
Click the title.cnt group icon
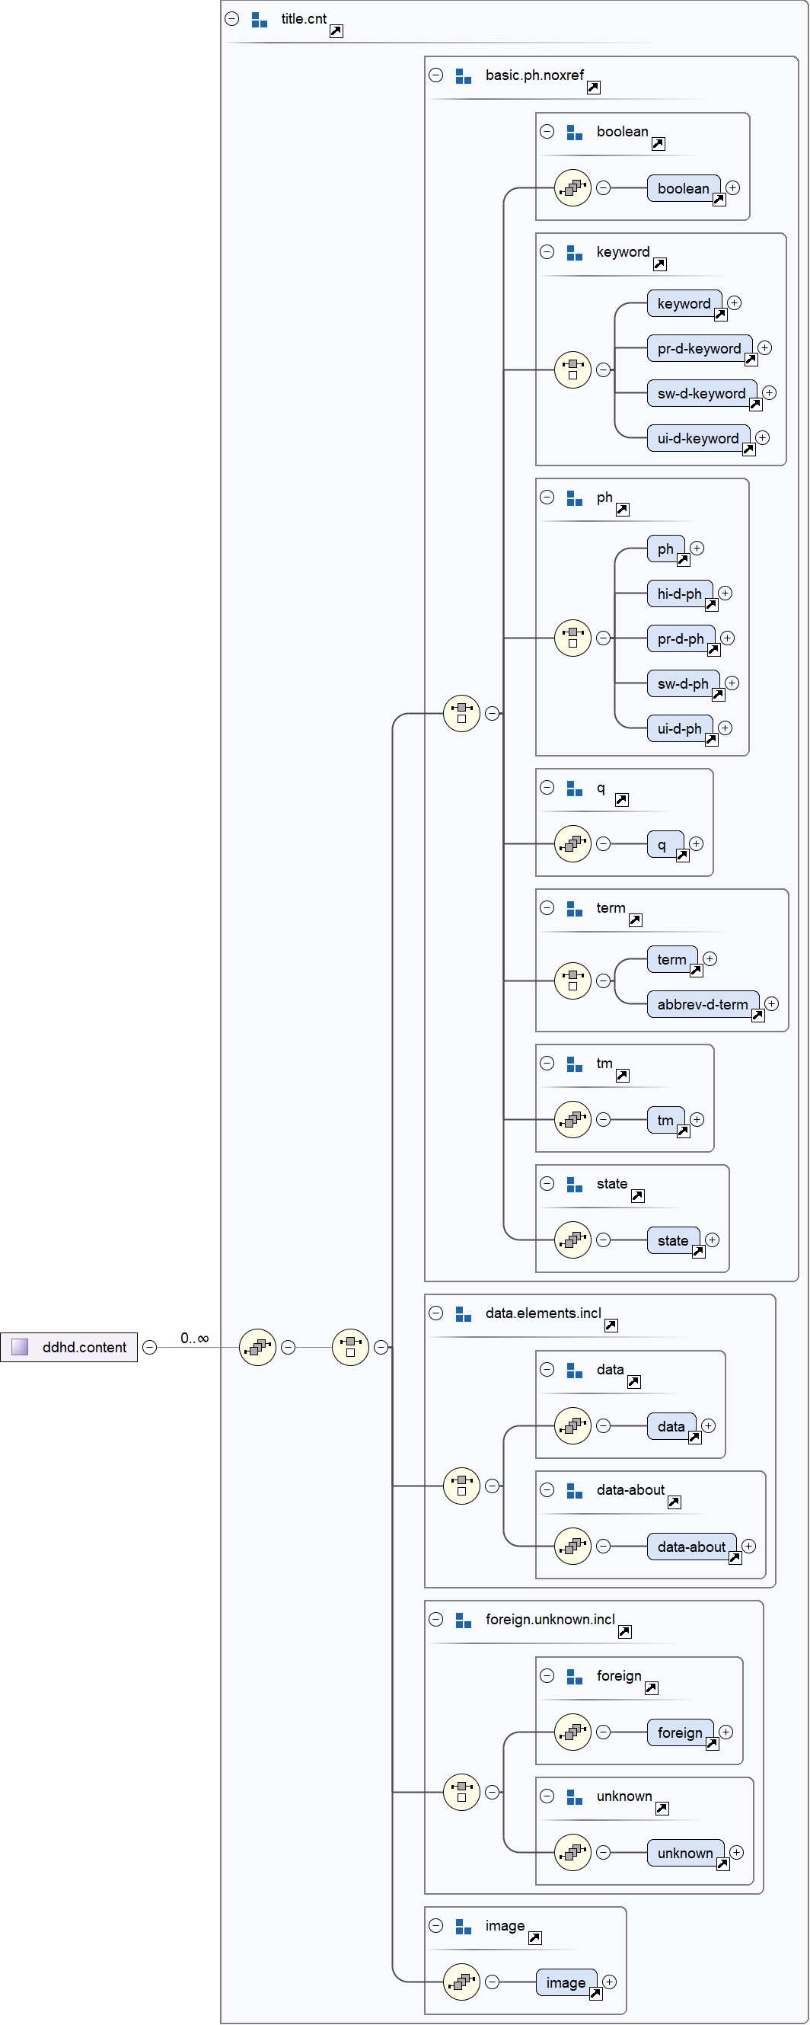(260, 20)
